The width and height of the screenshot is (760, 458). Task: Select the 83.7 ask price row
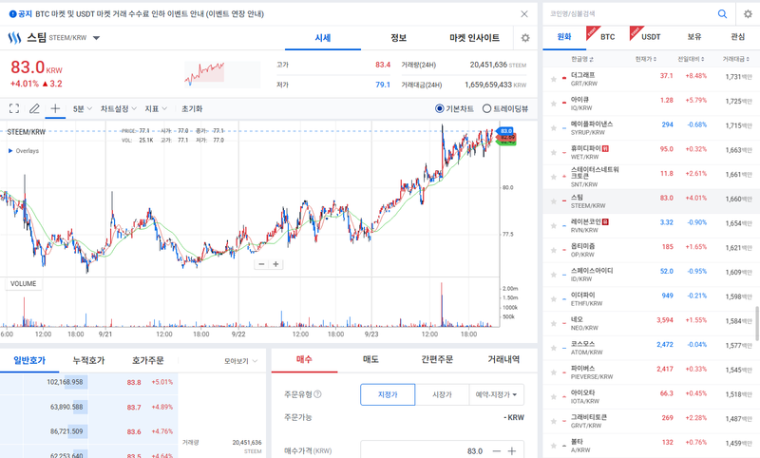click(89, 407)
